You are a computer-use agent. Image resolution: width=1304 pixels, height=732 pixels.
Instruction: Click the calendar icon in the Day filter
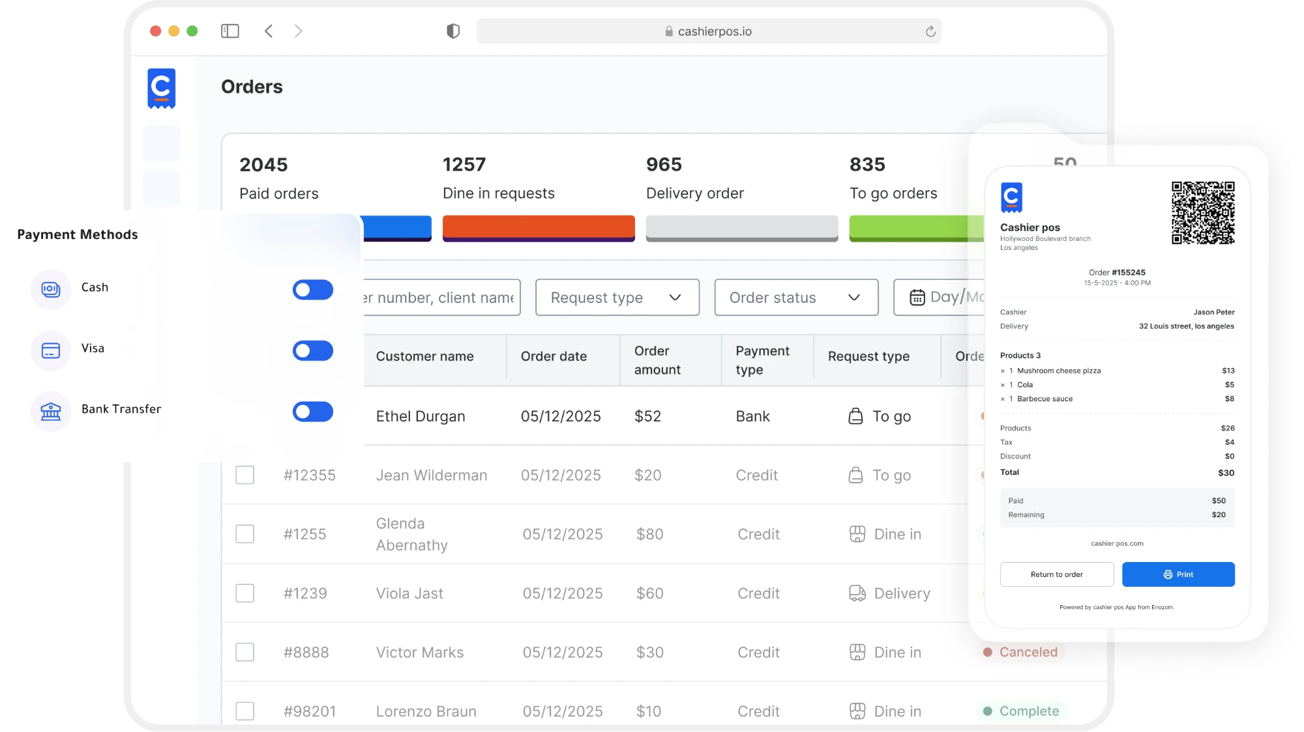click(917, 298)
